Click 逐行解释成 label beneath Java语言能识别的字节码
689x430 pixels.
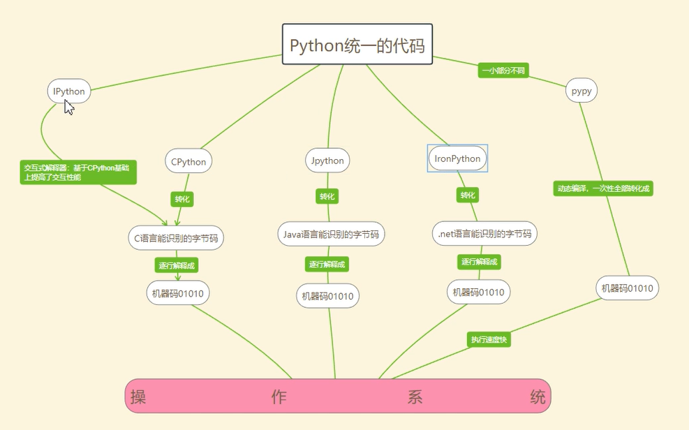(x=327, y=264)
